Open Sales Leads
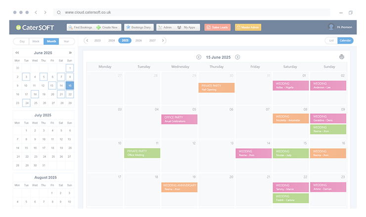 click(217, 28)
